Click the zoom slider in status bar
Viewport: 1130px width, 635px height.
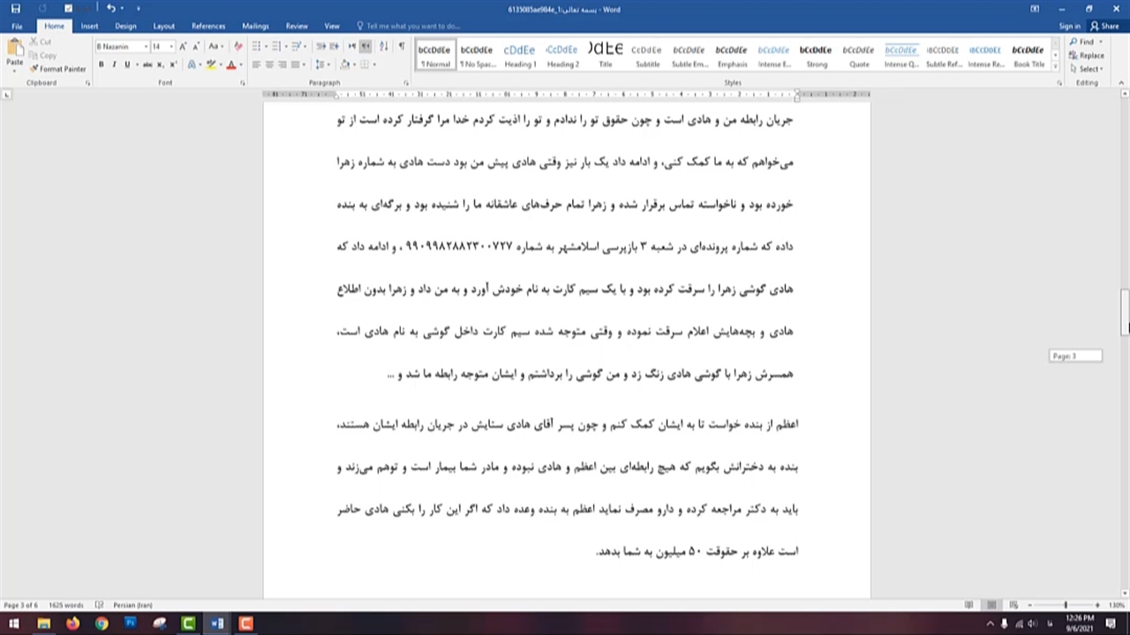[1066, 605]
